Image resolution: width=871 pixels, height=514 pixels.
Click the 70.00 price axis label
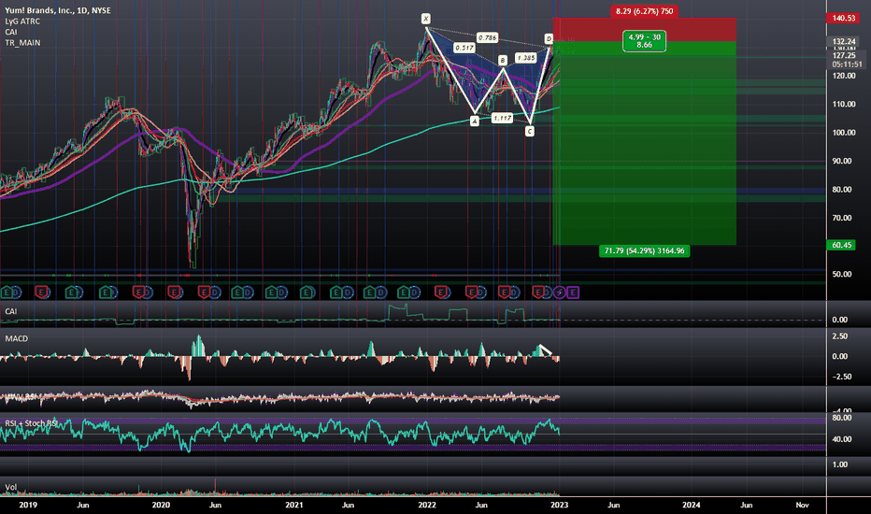(x=841, y=219)
